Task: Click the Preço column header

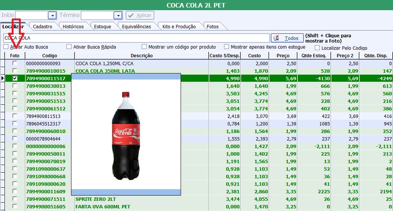Action: point(283,55)
